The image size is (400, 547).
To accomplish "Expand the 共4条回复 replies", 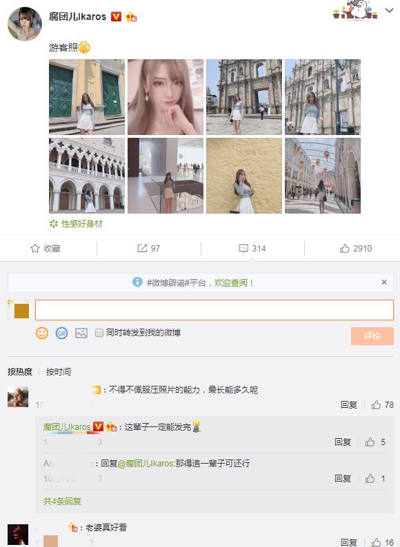I will [x=63, y=502].
